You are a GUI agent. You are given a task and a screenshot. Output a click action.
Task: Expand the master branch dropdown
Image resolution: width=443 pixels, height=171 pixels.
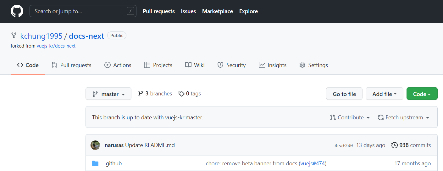(108, 94)
